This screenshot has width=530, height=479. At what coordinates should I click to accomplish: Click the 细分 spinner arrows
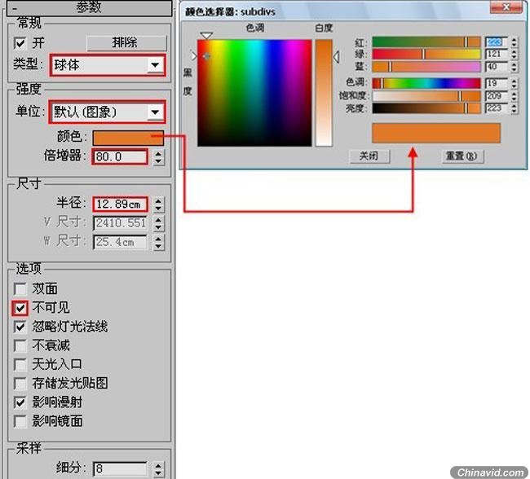pos(158,469)
